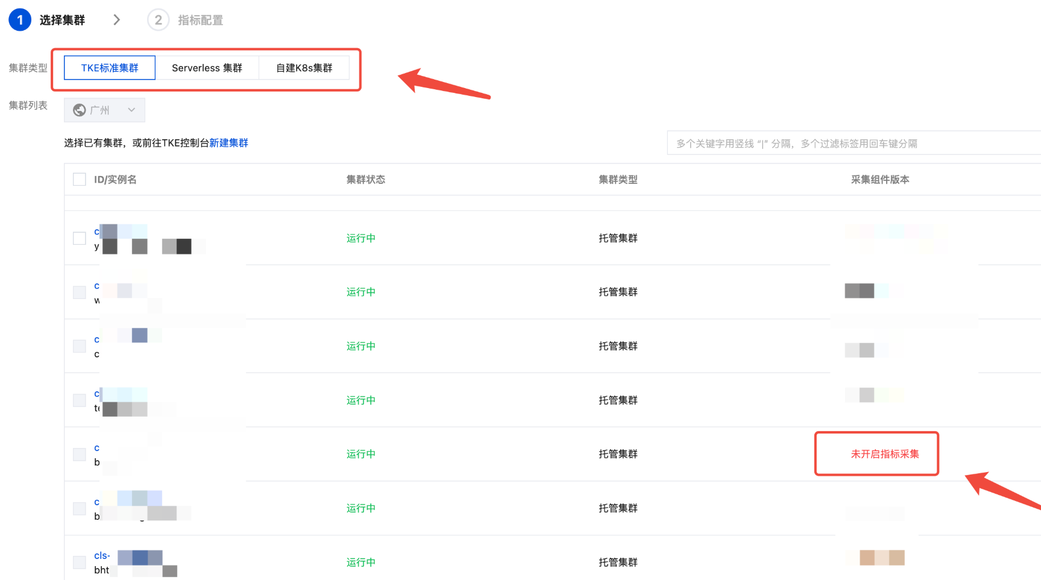The width and height of the screenshot is (1041, 580).
Task: Click the 指标配置 step label
Action: 201,20
